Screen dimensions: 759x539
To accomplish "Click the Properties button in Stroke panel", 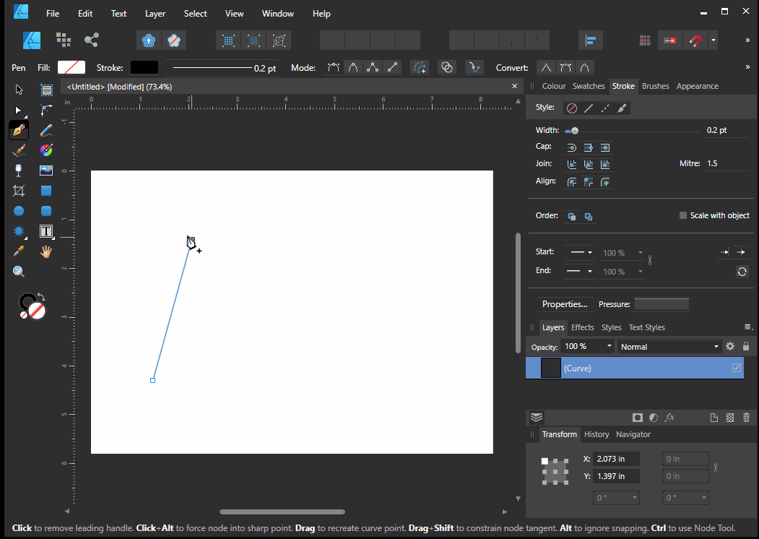I will coord(565,304).
